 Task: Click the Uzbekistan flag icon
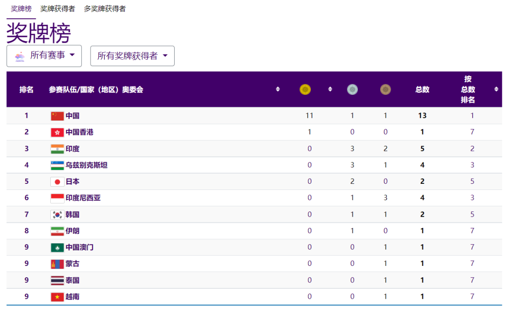pyautogui.click(x=57, y=166)
